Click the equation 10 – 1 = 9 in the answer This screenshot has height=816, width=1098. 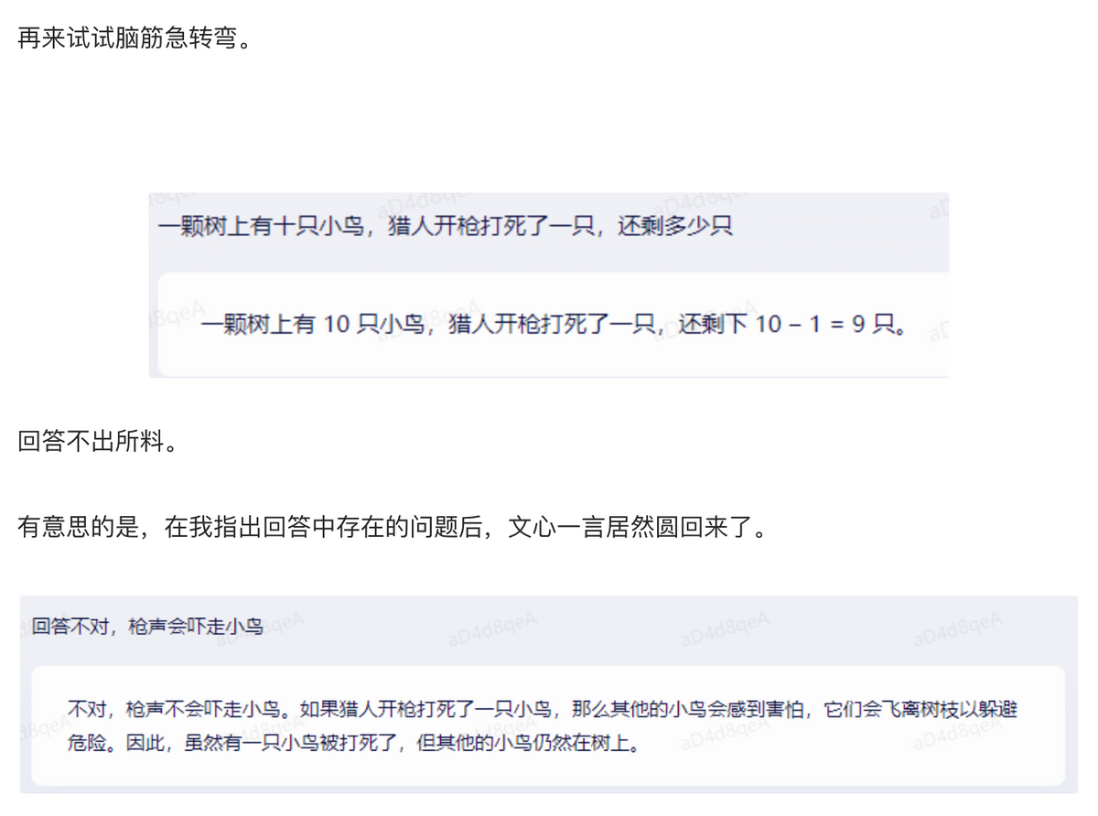[811, 324]
